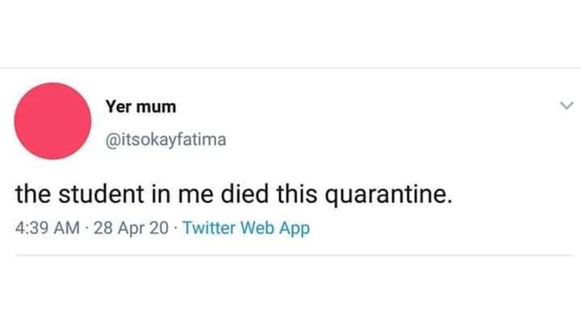This screenshot has width=581, height=326.
Task: Open the tweet options chevron menu
Action: pos(566,107)
